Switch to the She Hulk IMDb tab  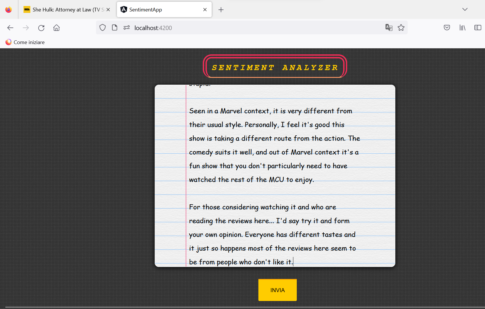[x=67, y=9]
